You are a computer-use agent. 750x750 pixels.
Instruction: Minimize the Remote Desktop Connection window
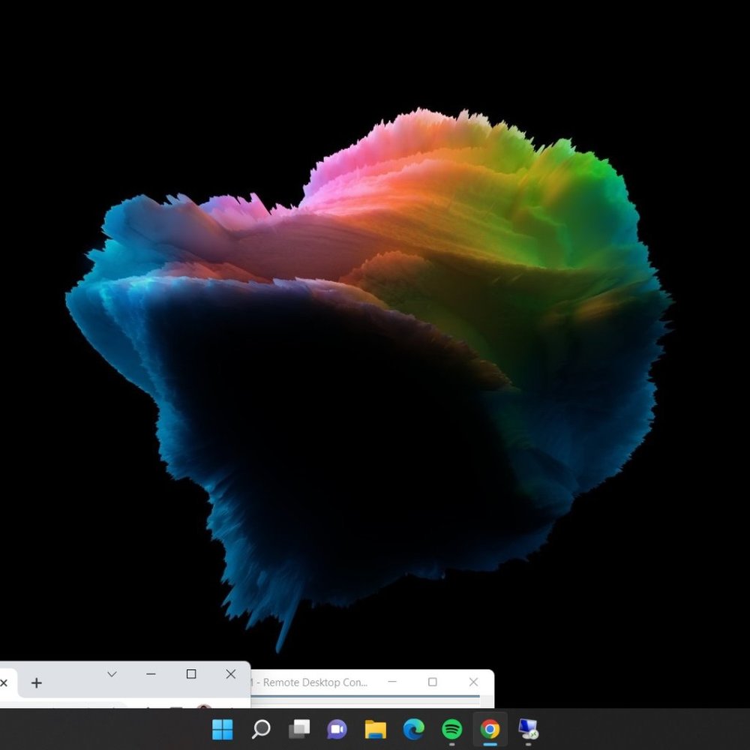(391, 682)
